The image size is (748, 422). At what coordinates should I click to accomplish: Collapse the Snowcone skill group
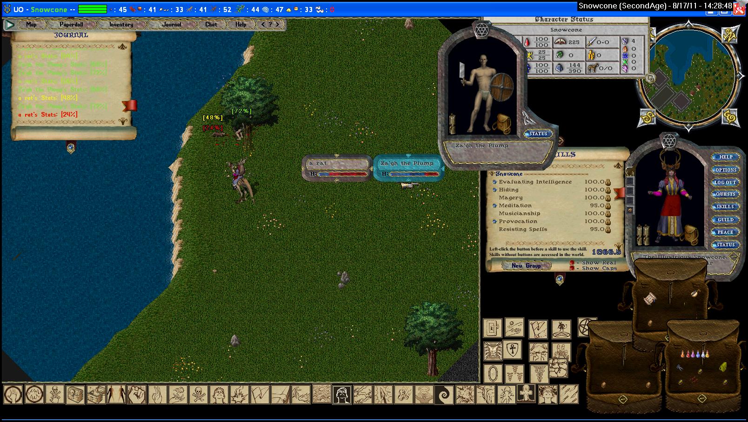coord(492,174)
